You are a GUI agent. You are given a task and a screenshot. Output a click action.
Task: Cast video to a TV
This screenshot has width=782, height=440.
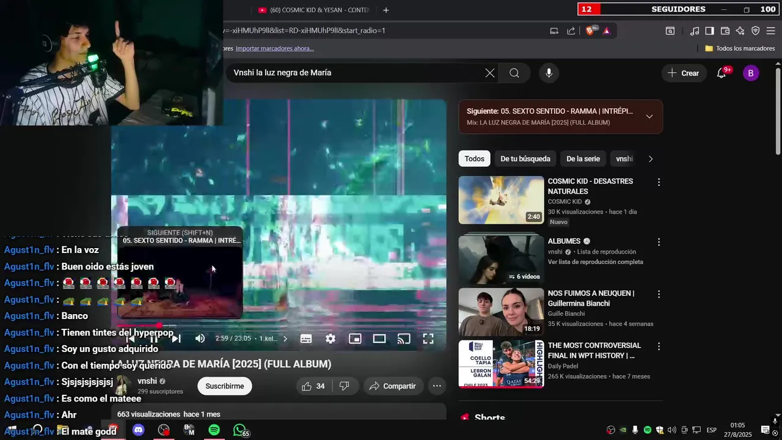[x=404, y=339]
